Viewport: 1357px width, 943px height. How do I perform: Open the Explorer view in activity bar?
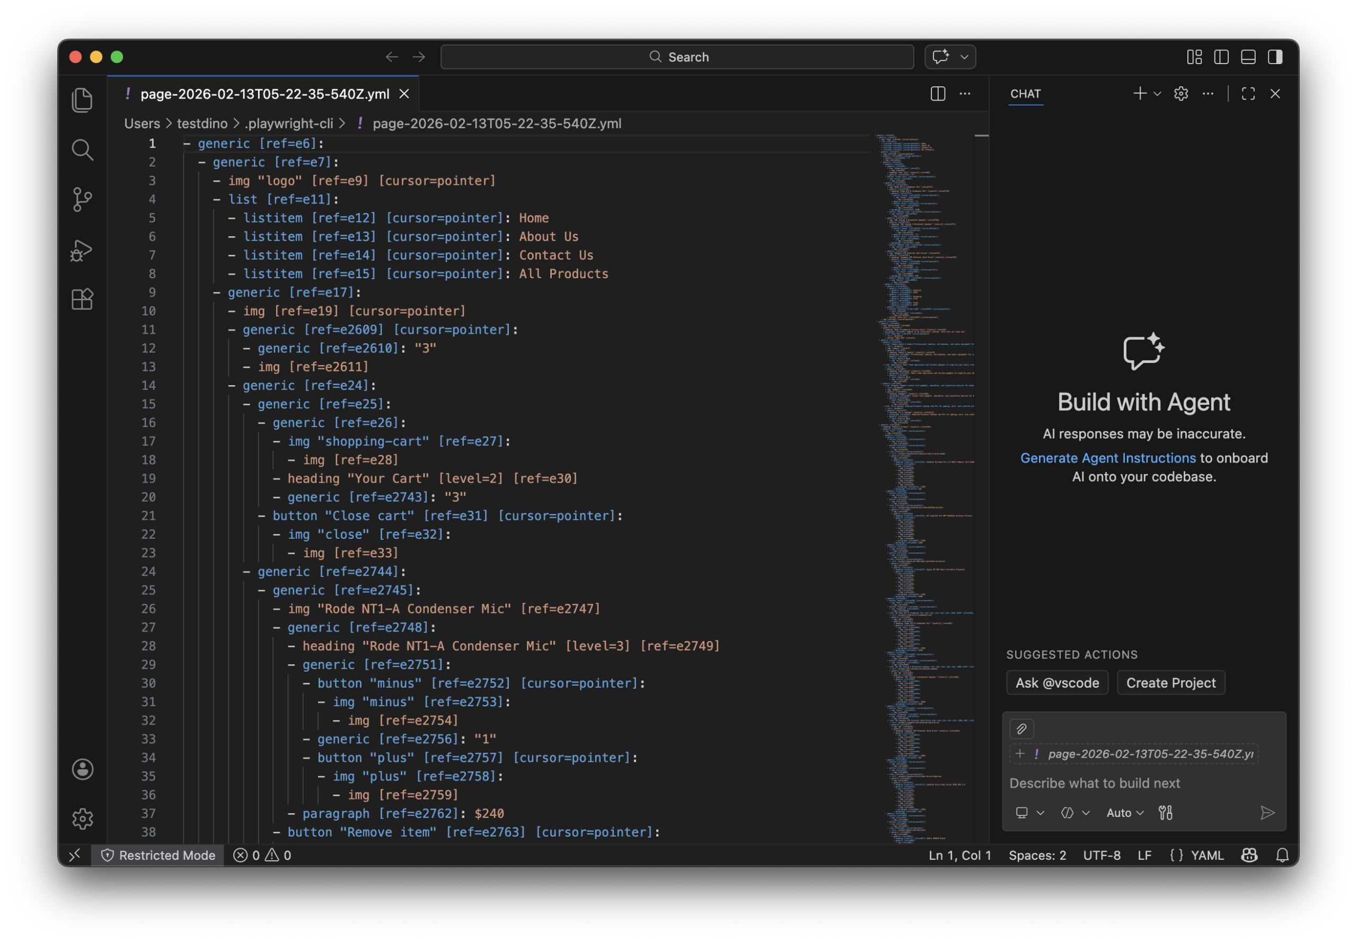tap(82, 100)
